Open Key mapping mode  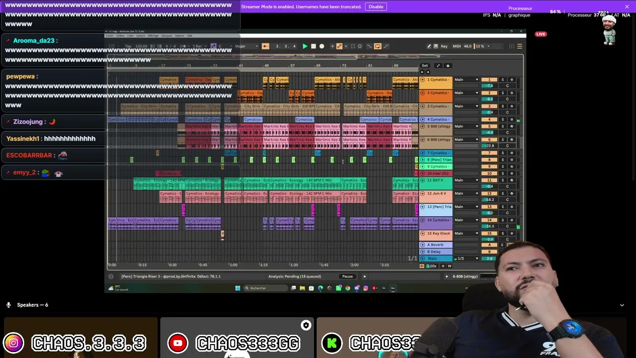point(444,46)
